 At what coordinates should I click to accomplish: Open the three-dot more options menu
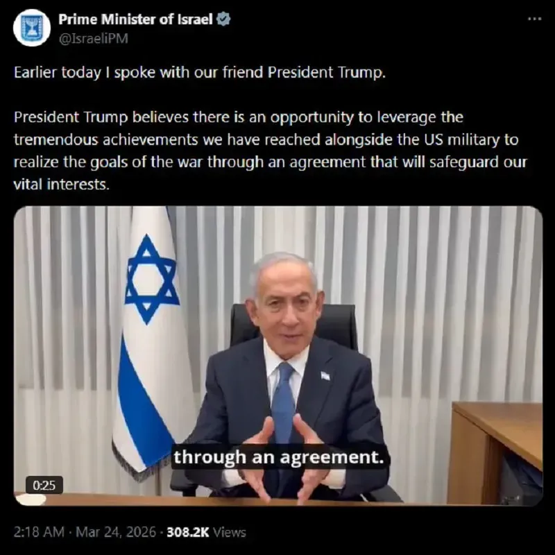[x=534, y=19]
